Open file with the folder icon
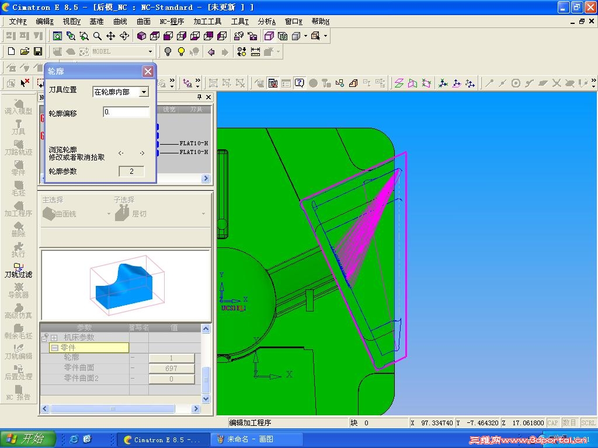 (x=25, y=51)
